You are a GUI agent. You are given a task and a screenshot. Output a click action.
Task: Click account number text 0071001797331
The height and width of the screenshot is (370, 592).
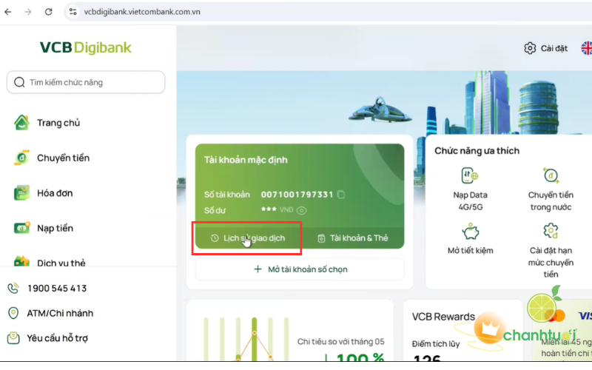297,195
